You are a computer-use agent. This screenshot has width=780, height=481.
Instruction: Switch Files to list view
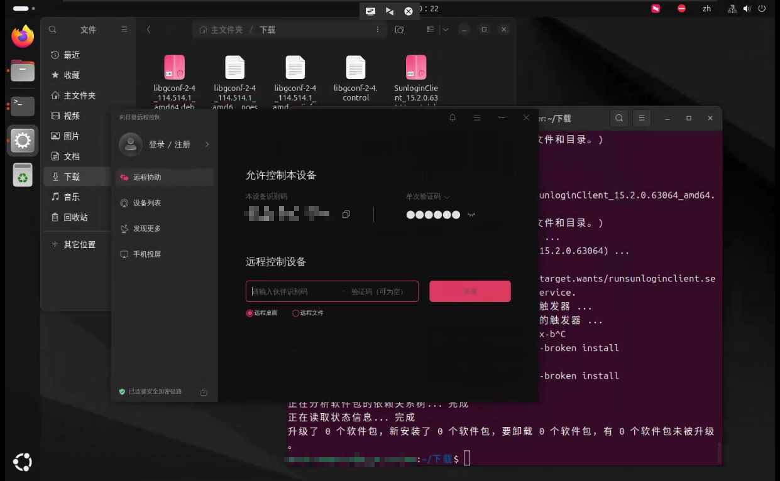point(431,30)
